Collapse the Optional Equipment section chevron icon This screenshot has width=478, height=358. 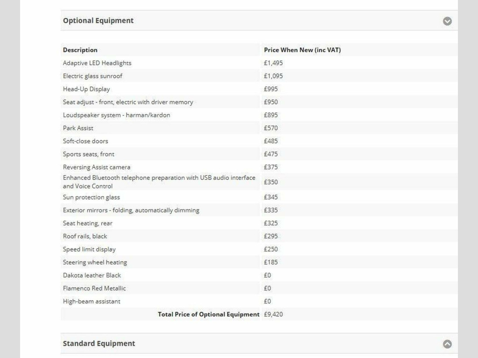point(447,21)
